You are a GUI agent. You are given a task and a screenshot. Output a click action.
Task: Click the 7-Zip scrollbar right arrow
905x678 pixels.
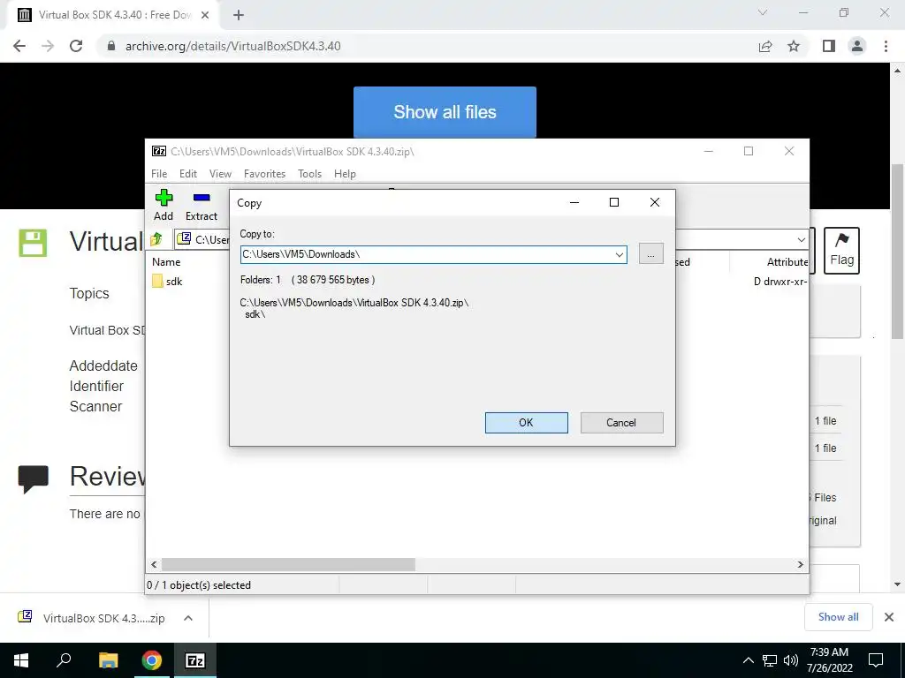(x=801, y=564)
